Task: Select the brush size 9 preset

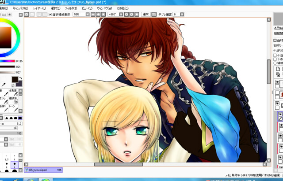Action: (x=15, y=165)
